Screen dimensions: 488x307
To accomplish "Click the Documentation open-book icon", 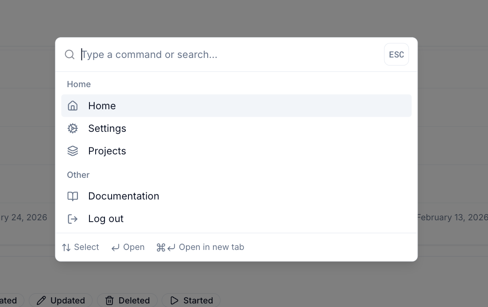I will pos(73,196).
